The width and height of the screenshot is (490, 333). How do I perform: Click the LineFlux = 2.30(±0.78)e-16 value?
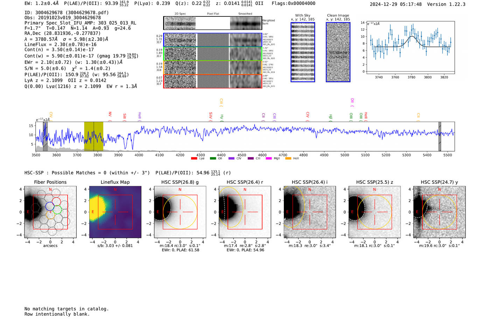point(61,45)
